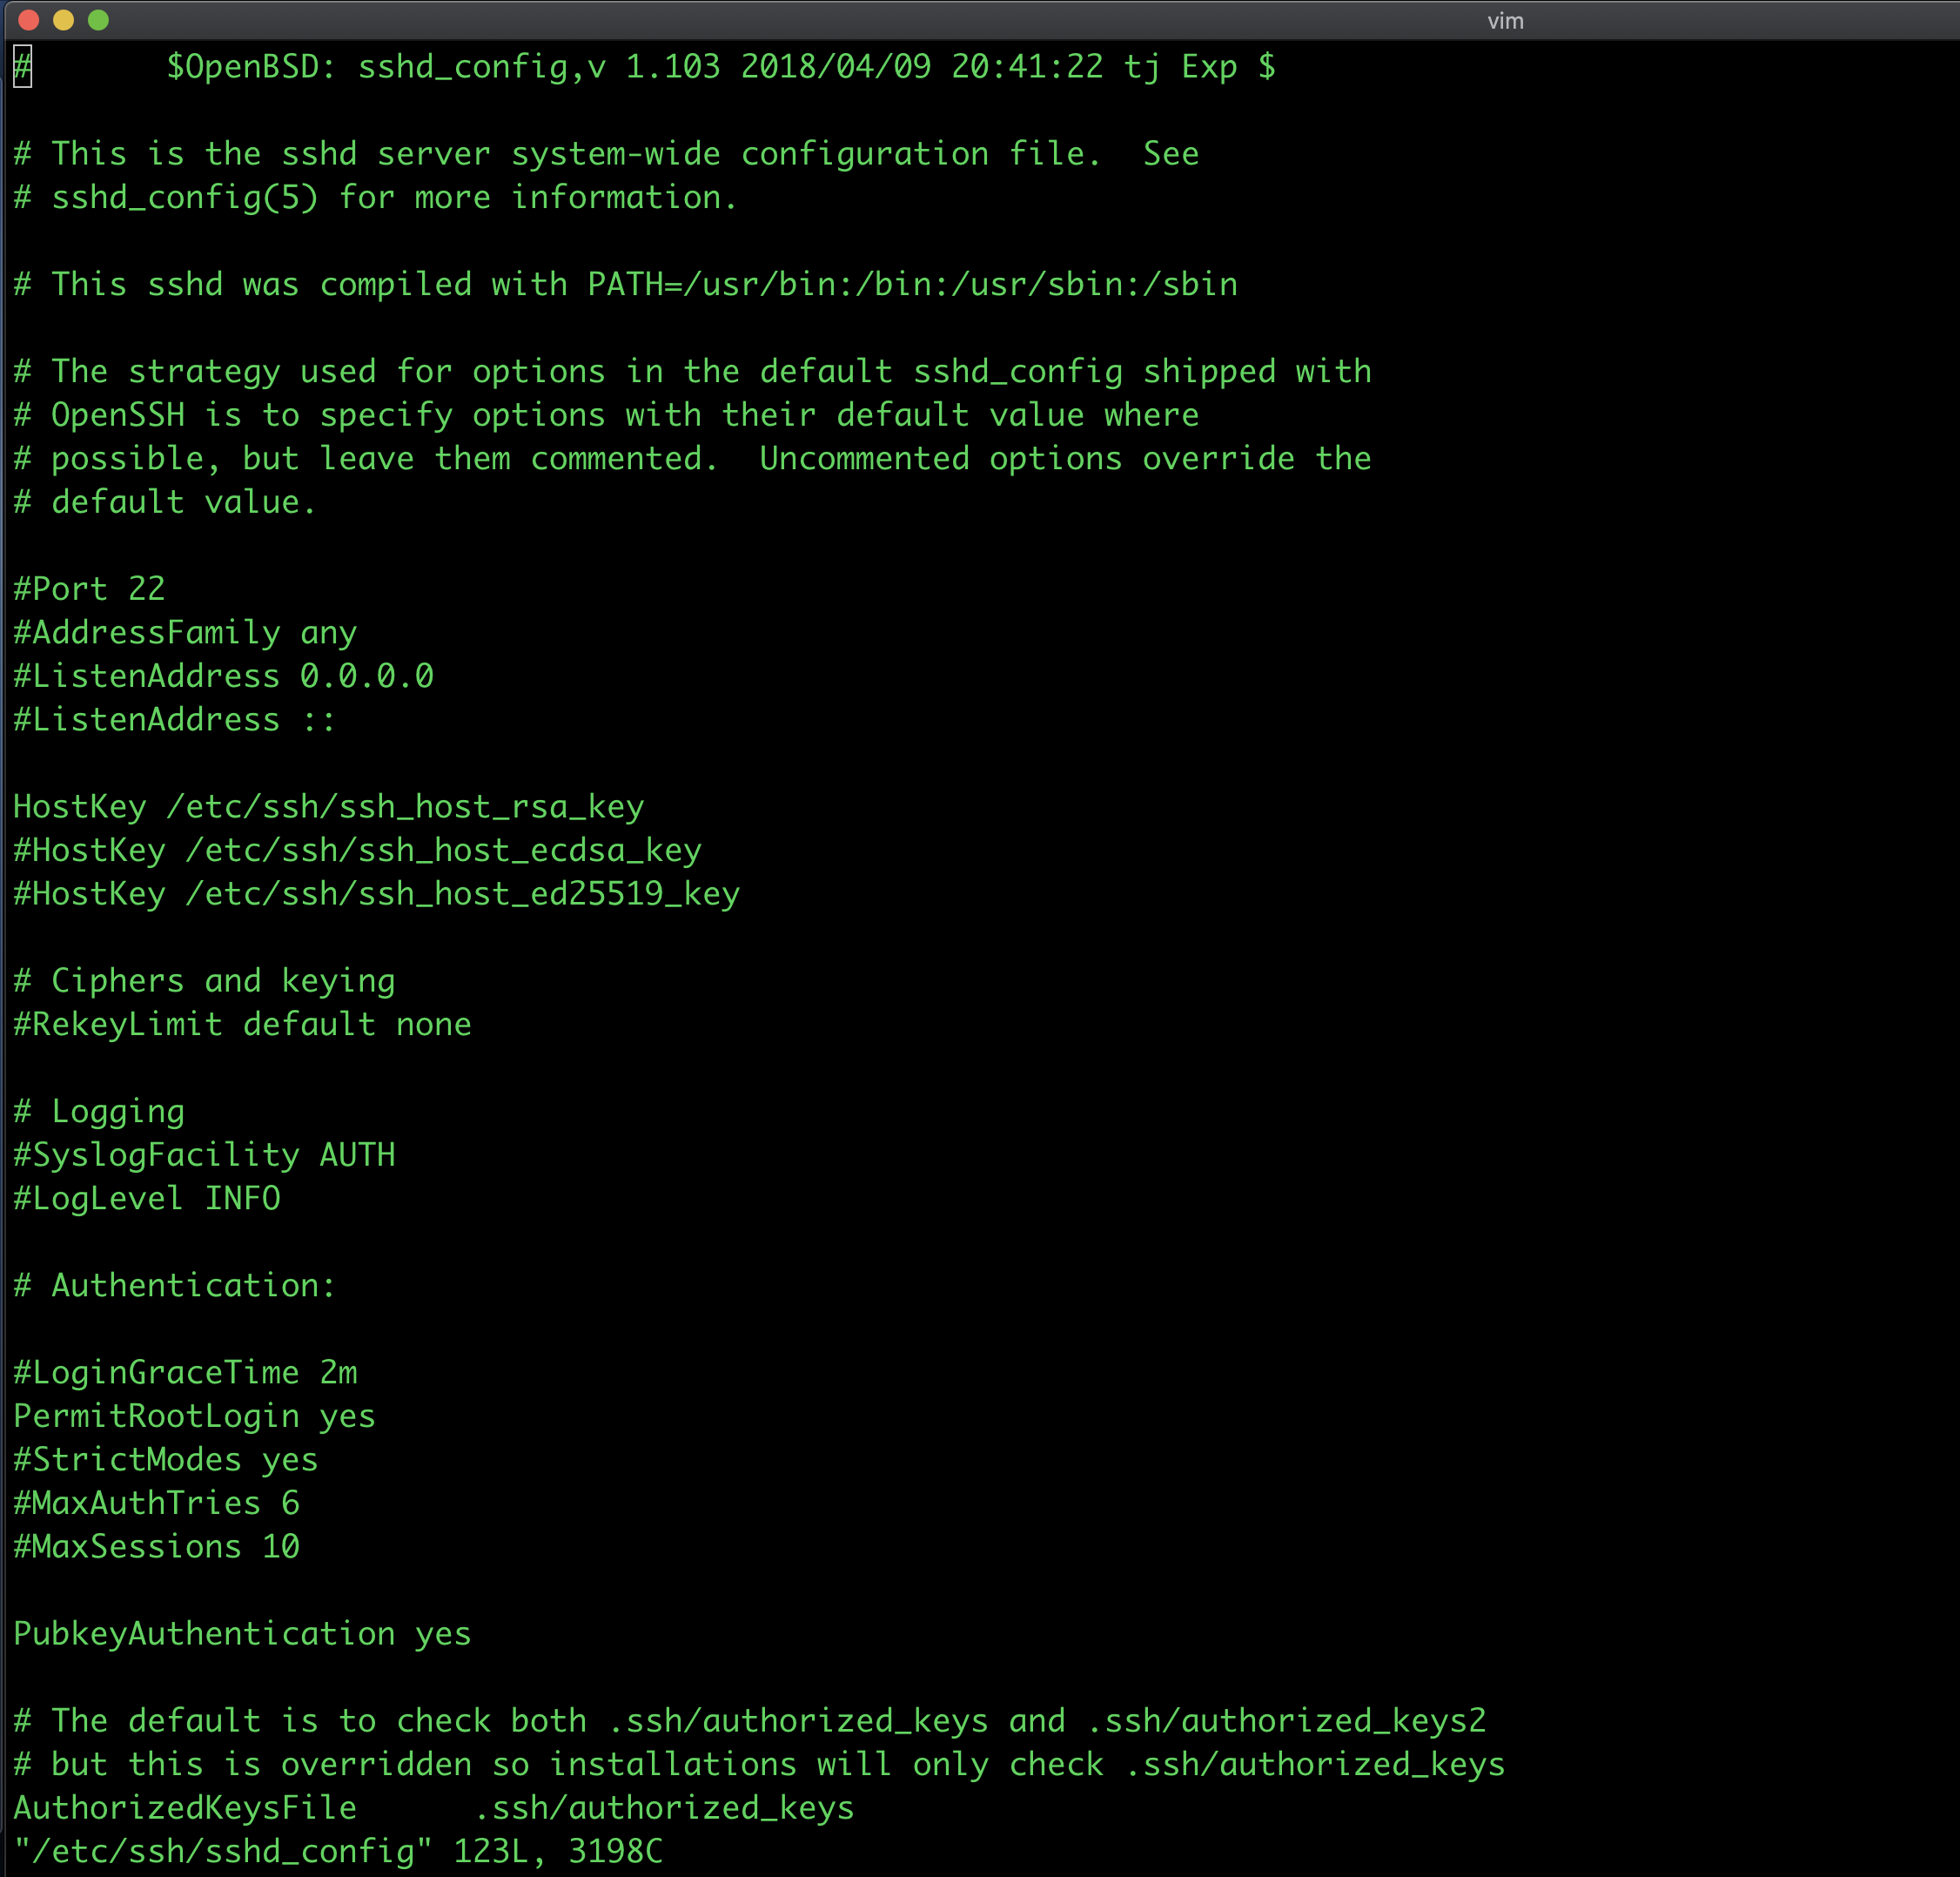Image resolution: width=1960 pixels, height=1877 pixels.
Task: Click on #ListenAddress 0.0.0.0 text
Action: tap(223, 676)
